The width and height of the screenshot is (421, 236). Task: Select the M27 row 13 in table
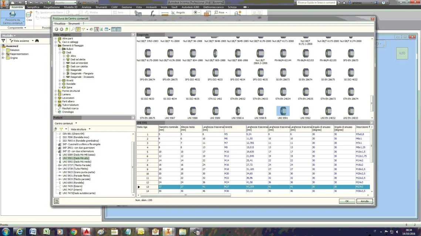click(x=253, y=187)
